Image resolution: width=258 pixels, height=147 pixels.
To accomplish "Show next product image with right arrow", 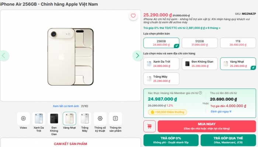I will [136, 55].
